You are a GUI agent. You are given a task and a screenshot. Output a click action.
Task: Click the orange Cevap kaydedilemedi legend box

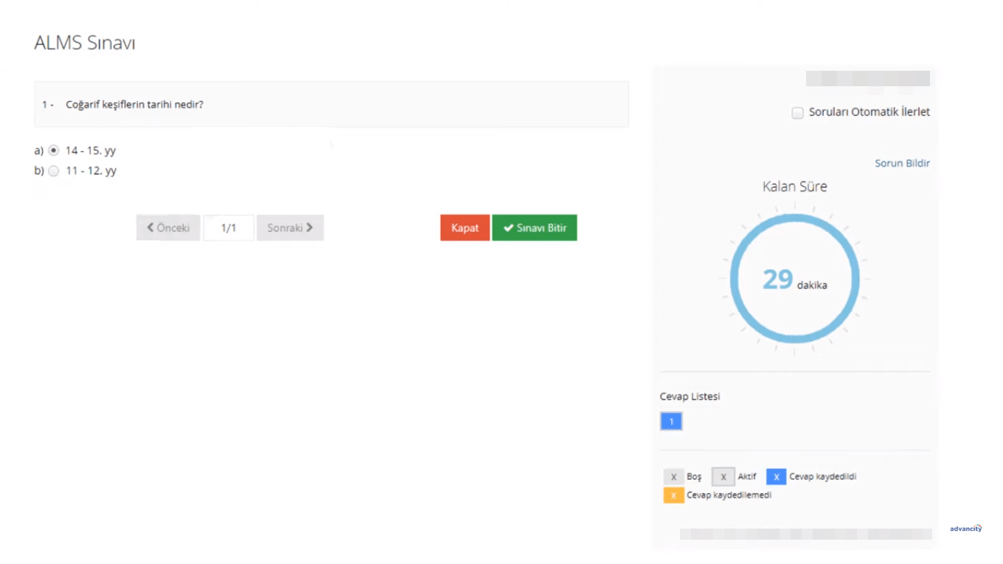[673, 495]
